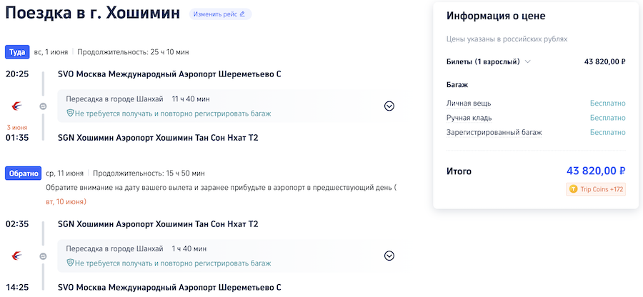The image size is (643, 297).
Task: Click the Изменить рейс button
Action: coord(220,14)
